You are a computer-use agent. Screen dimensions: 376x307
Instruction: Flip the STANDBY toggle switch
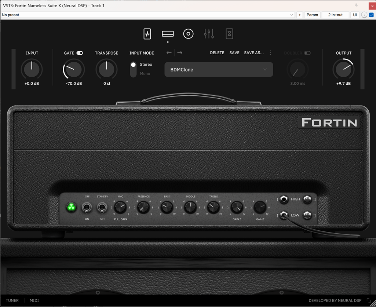[x=102, y=208]
